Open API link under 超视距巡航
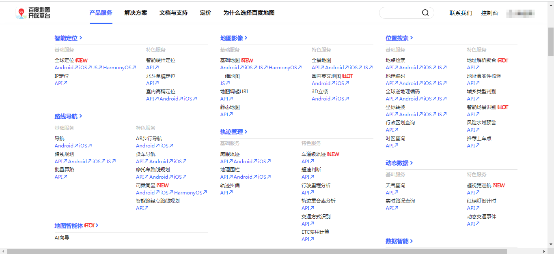This screenshot has height=254, width=554. [473, 192]
